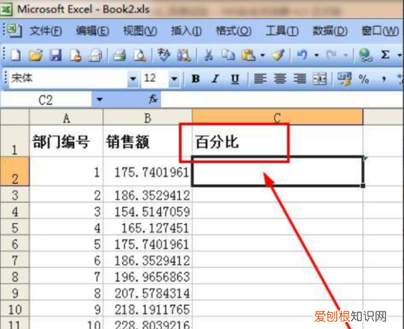
Task: Open the 文件(F) menu
Action: tap(46, 31)
